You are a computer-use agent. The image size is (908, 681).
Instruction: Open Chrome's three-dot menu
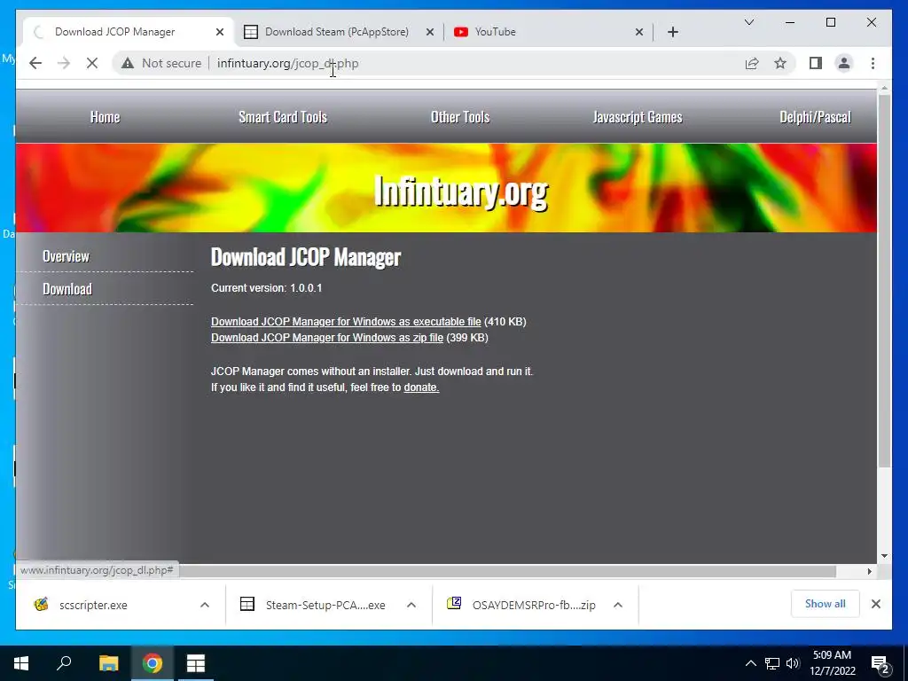pos(873,63)
